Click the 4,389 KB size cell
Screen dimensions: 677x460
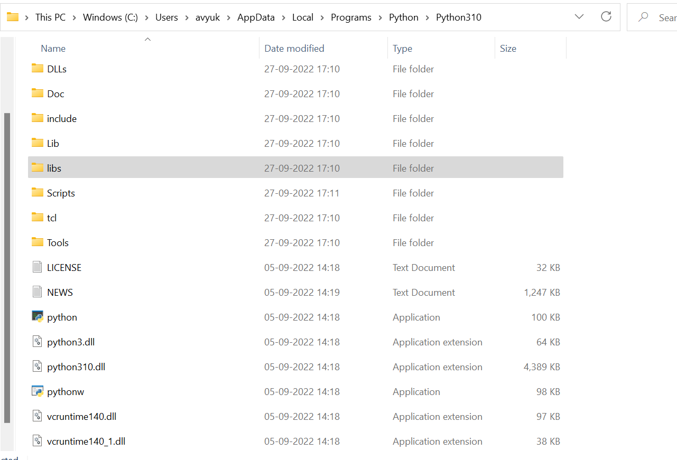pyautogui.click(x=542, y=367)
